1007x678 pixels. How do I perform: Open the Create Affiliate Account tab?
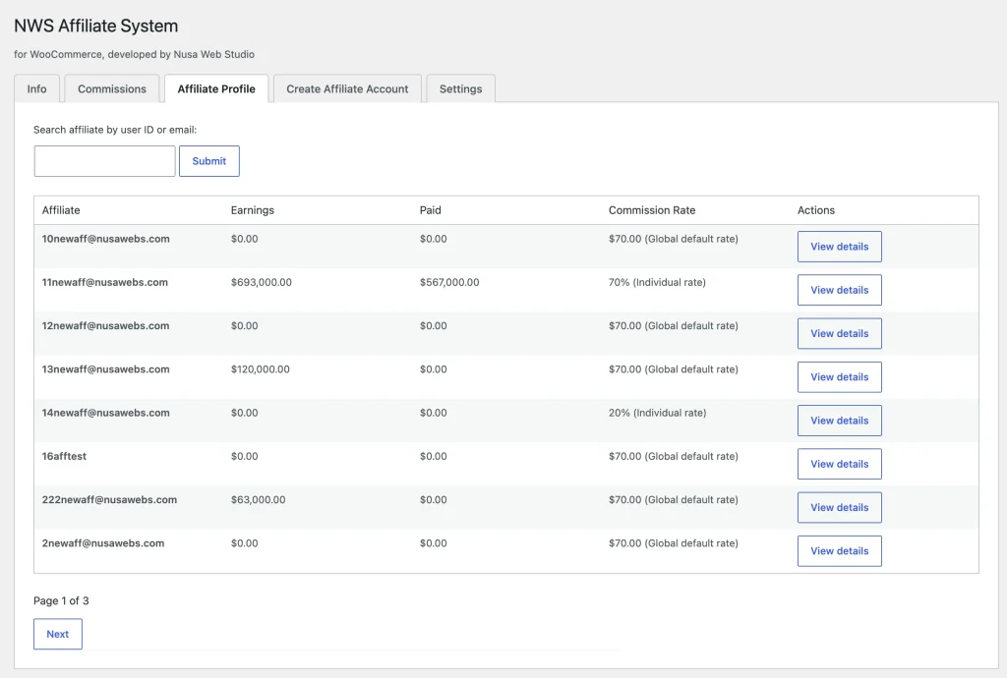347,88
